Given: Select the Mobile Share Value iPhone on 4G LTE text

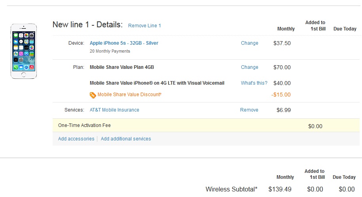Looking at the screenshot, I should [x=157, y=83].
